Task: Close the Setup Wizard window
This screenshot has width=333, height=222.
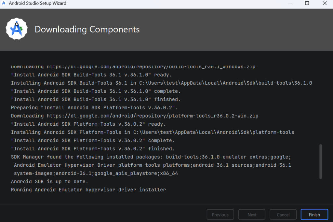Action: [x=325, y=3]
